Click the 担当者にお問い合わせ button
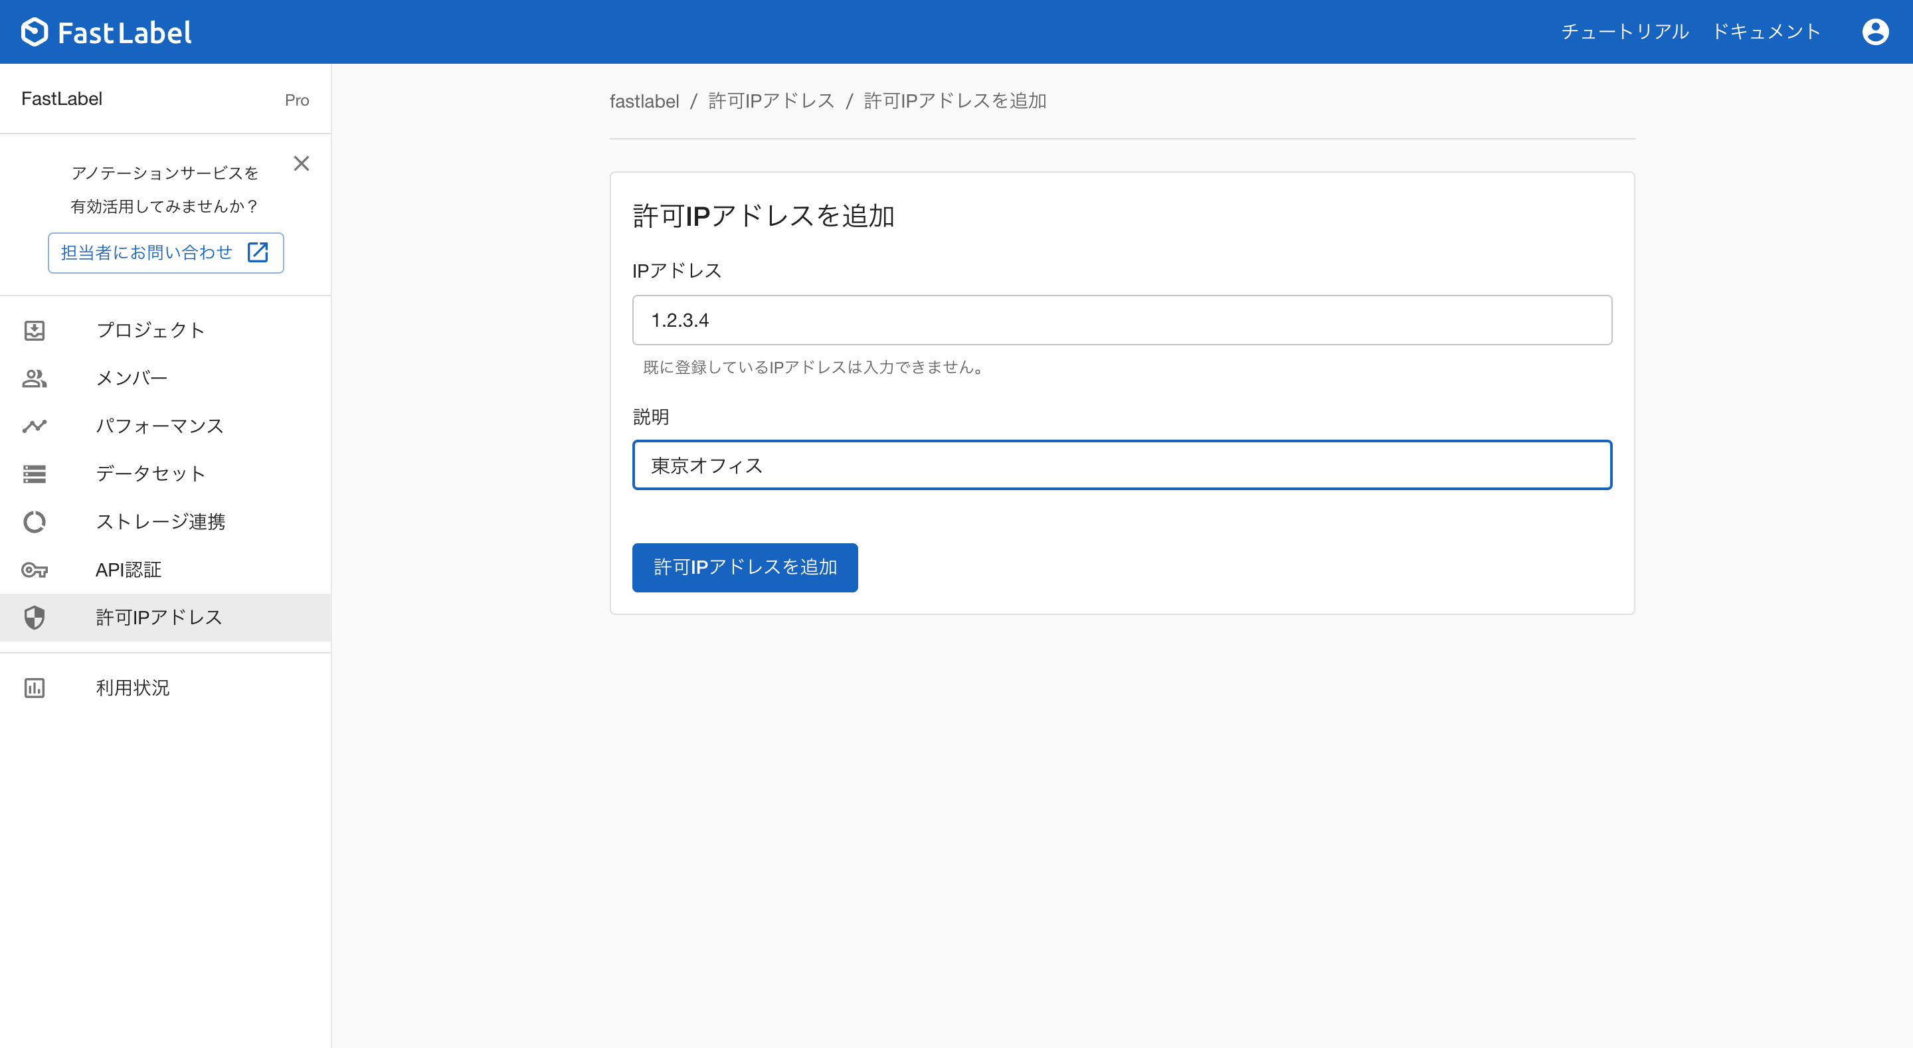1913x1048 pixels. 165,252
